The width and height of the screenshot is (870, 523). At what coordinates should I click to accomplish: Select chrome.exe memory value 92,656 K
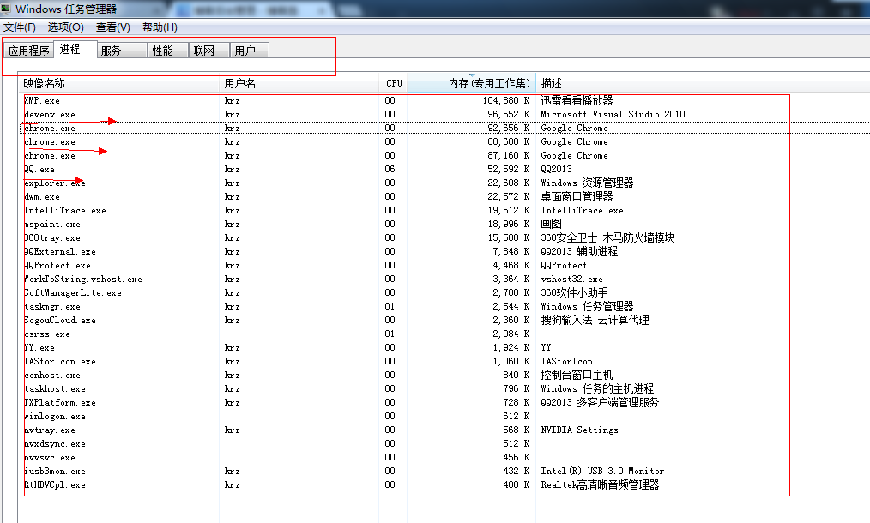508,128
